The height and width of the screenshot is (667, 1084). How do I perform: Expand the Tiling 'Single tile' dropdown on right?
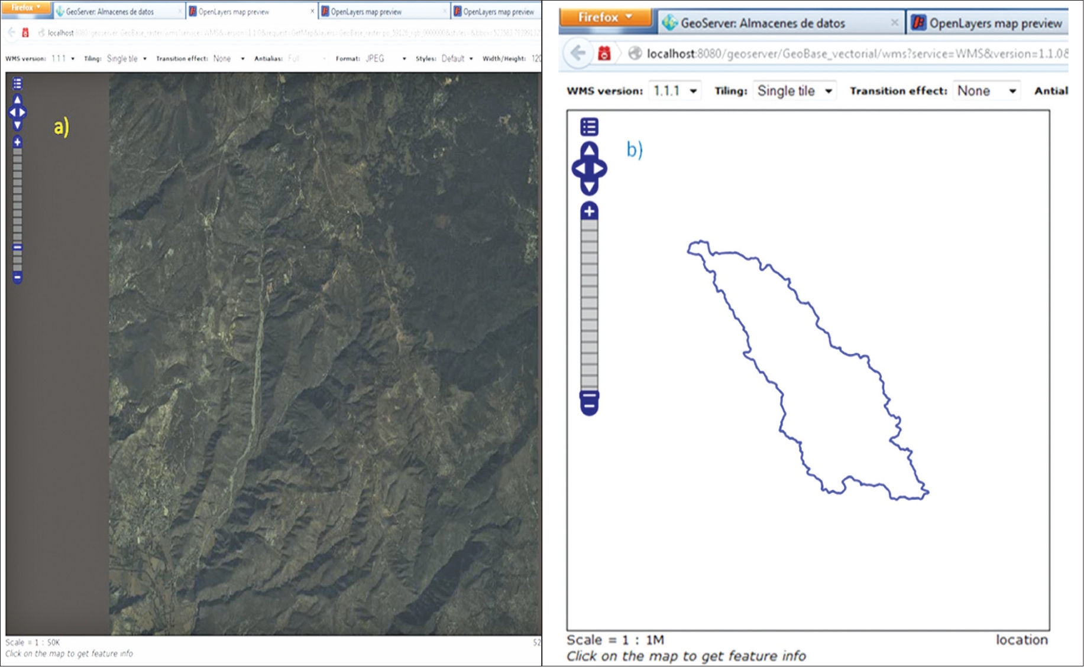pyautogui.click(x=794, y=91)
